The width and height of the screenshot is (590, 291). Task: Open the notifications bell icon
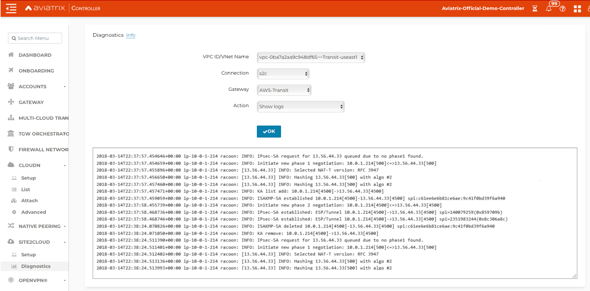click(x=549, y=9)
